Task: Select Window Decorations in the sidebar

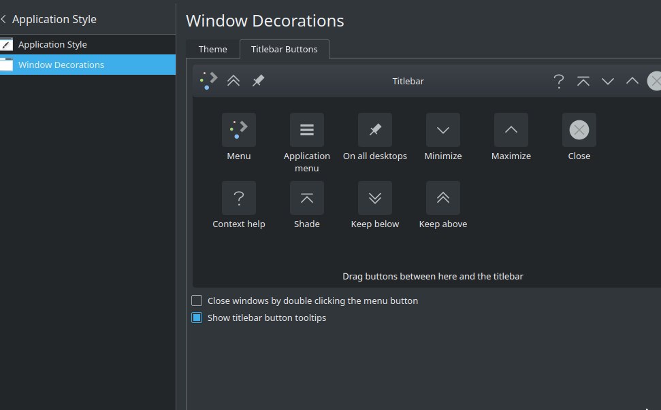Action: [x=88, y=65]
